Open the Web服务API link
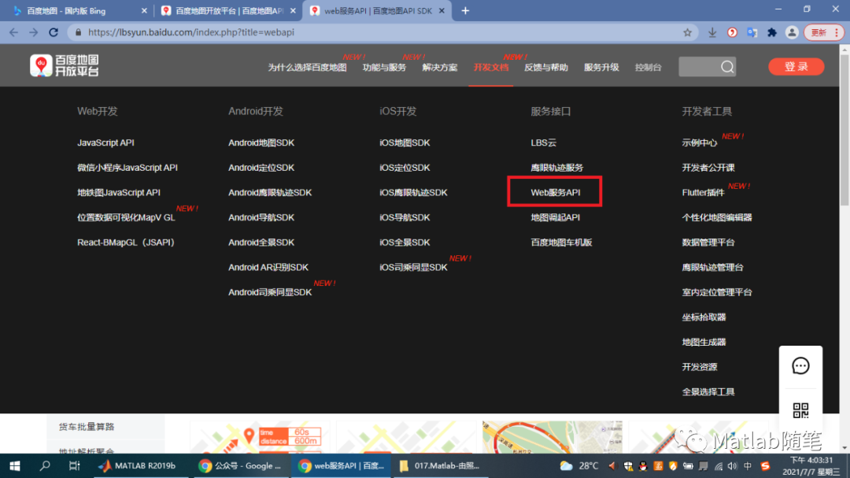The height and width of the screenshot is (478, 850). (x=556, y=193)
